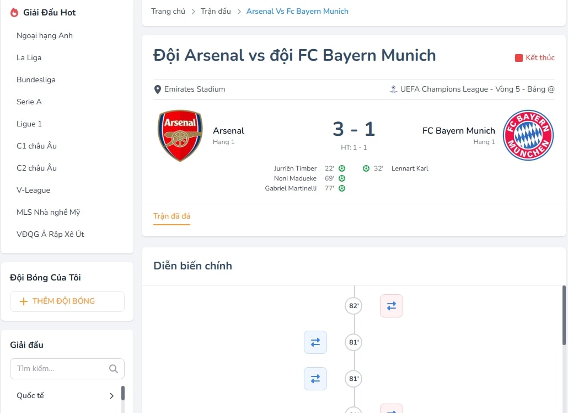Click the FC Bayern Munich crest
Viewport: 568px width, 413px height.
[528, 135]
